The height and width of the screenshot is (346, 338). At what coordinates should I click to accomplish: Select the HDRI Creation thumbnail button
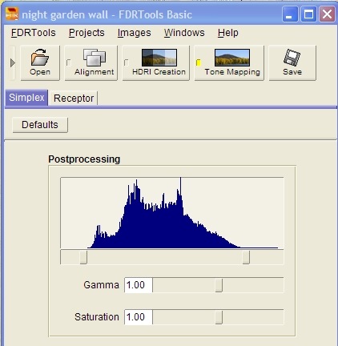(x=159, y=58)
